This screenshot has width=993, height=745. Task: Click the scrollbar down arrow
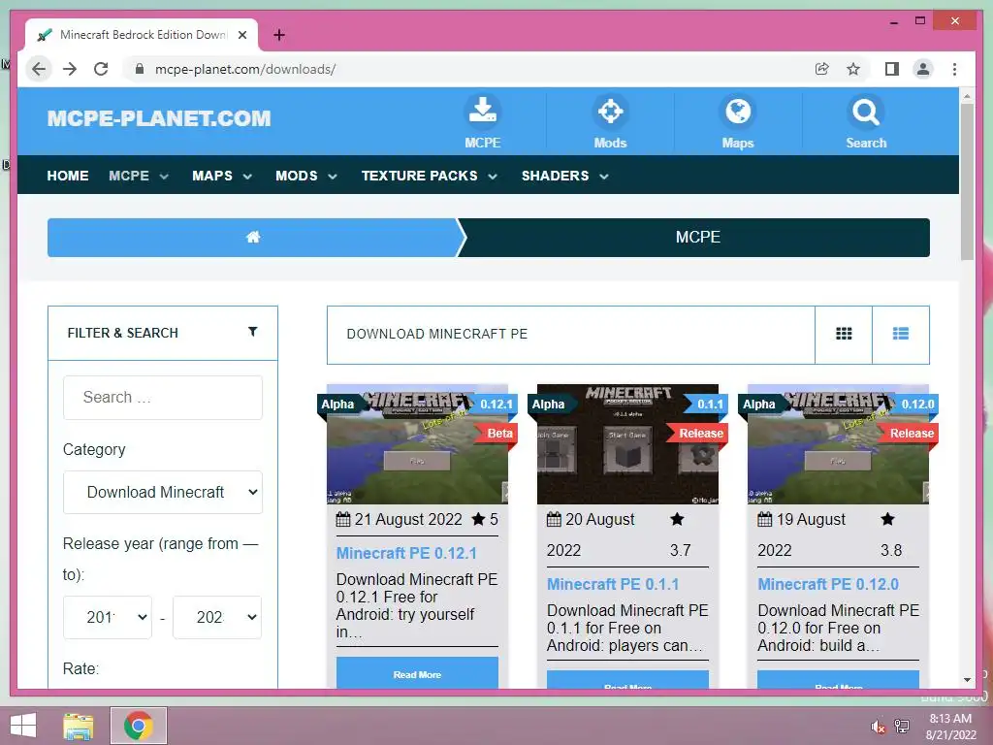click(x=967, y=680)
